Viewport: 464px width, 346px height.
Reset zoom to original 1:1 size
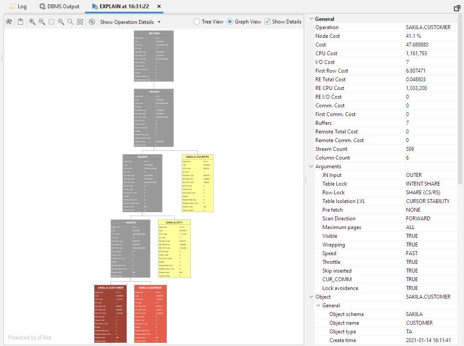62,21
